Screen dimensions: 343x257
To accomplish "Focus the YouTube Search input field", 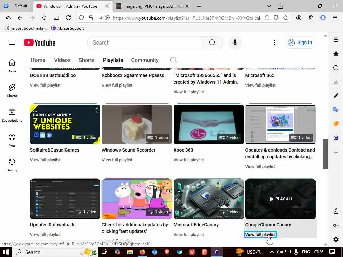I will (145, 42).
